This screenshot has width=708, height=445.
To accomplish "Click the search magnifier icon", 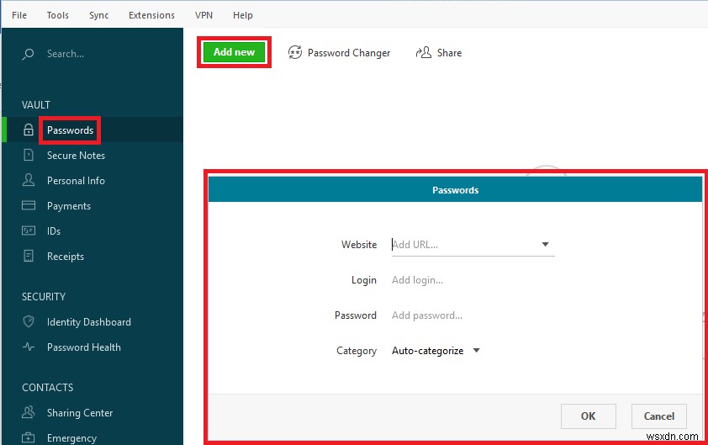I will pyautogui.click(x=28, y=54).
